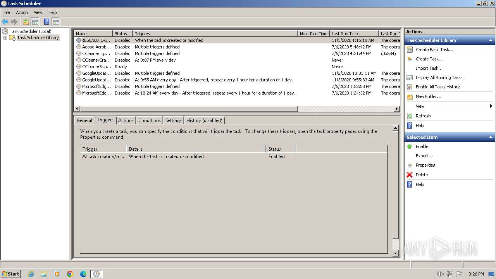Click the volume speaker tray icon
496x279 pixels.
click(440, 274)
